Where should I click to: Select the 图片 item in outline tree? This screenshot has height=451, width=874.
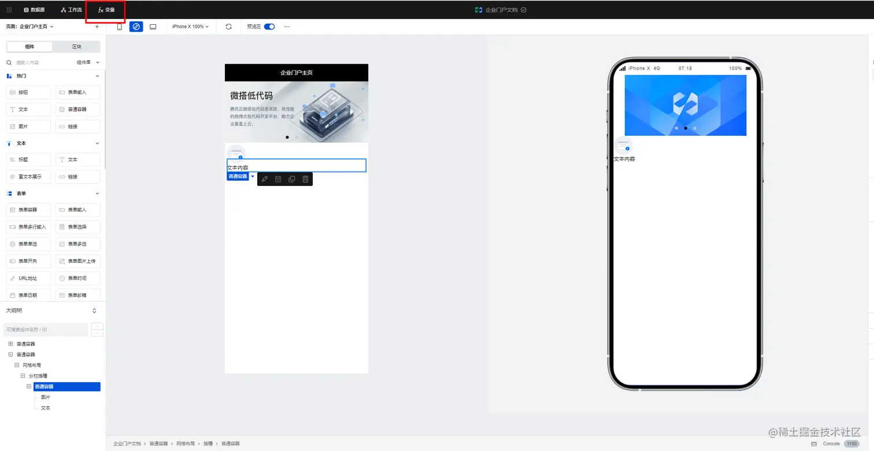click(45, 397)
